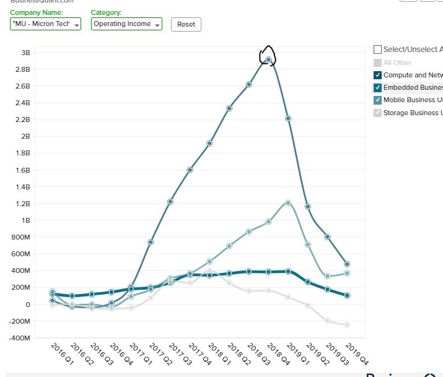Screen dimensions: 443x377
Task: Click the 1B y-axis label
Action: pyautogui.click(x=25, y=220)
